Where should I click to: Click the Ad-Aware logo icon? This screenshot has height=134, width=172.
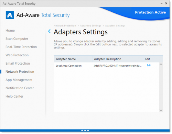pos(10,15)
